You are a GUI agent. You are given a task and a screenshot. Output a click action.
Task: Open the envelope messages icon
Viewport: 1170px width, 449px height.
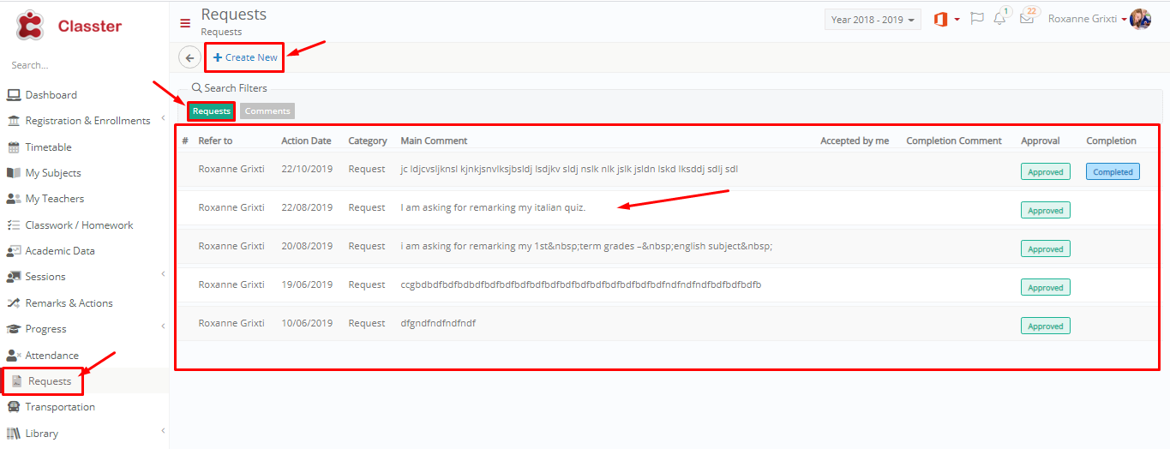(x=1026, y=19)
